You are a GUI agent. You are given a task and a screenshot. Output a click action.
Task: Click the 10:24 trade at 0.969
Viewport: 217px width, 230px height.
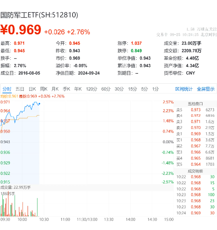pyautogui.click(x=195, y=213)
